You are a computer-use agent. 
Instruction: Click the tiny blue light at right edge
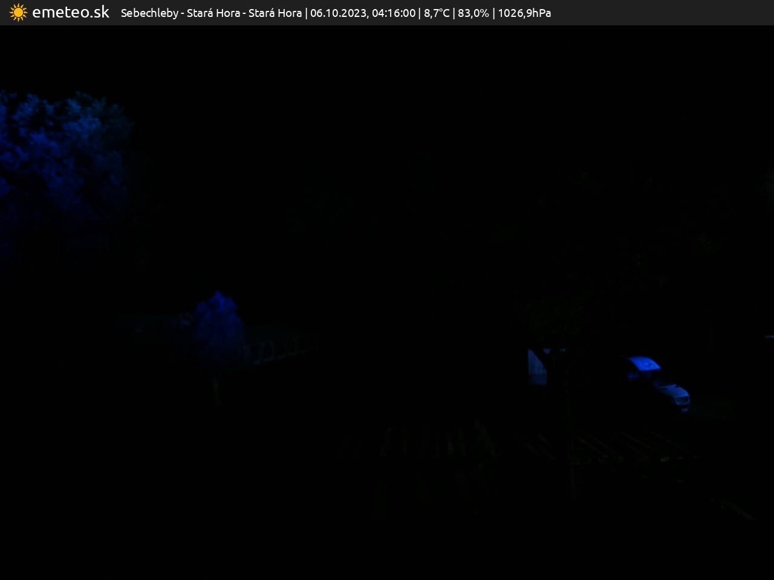tap(769, 337)
